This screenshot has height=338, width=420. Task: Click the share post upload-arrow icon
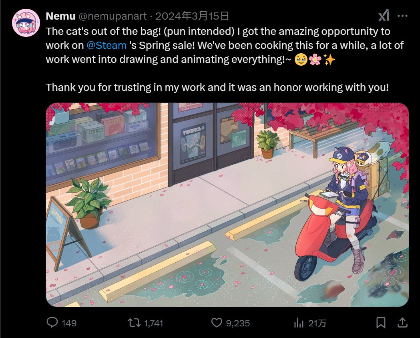pyautogui.click(x=402, y=322)
